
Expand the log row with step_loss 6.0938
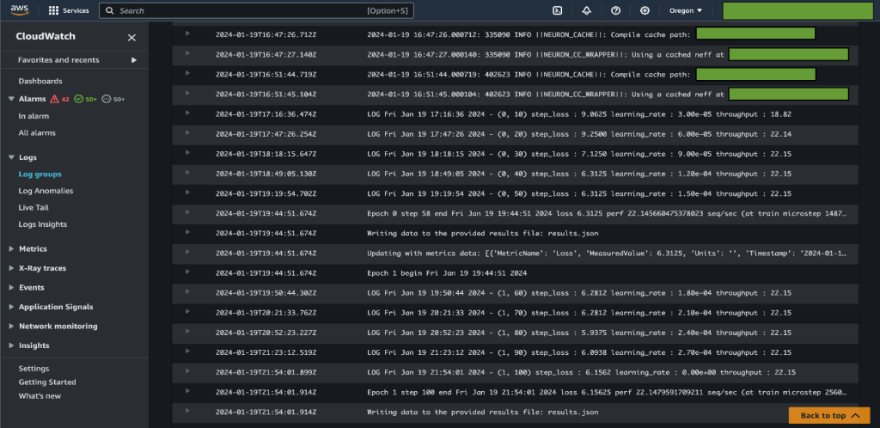(x=187, y=352)
